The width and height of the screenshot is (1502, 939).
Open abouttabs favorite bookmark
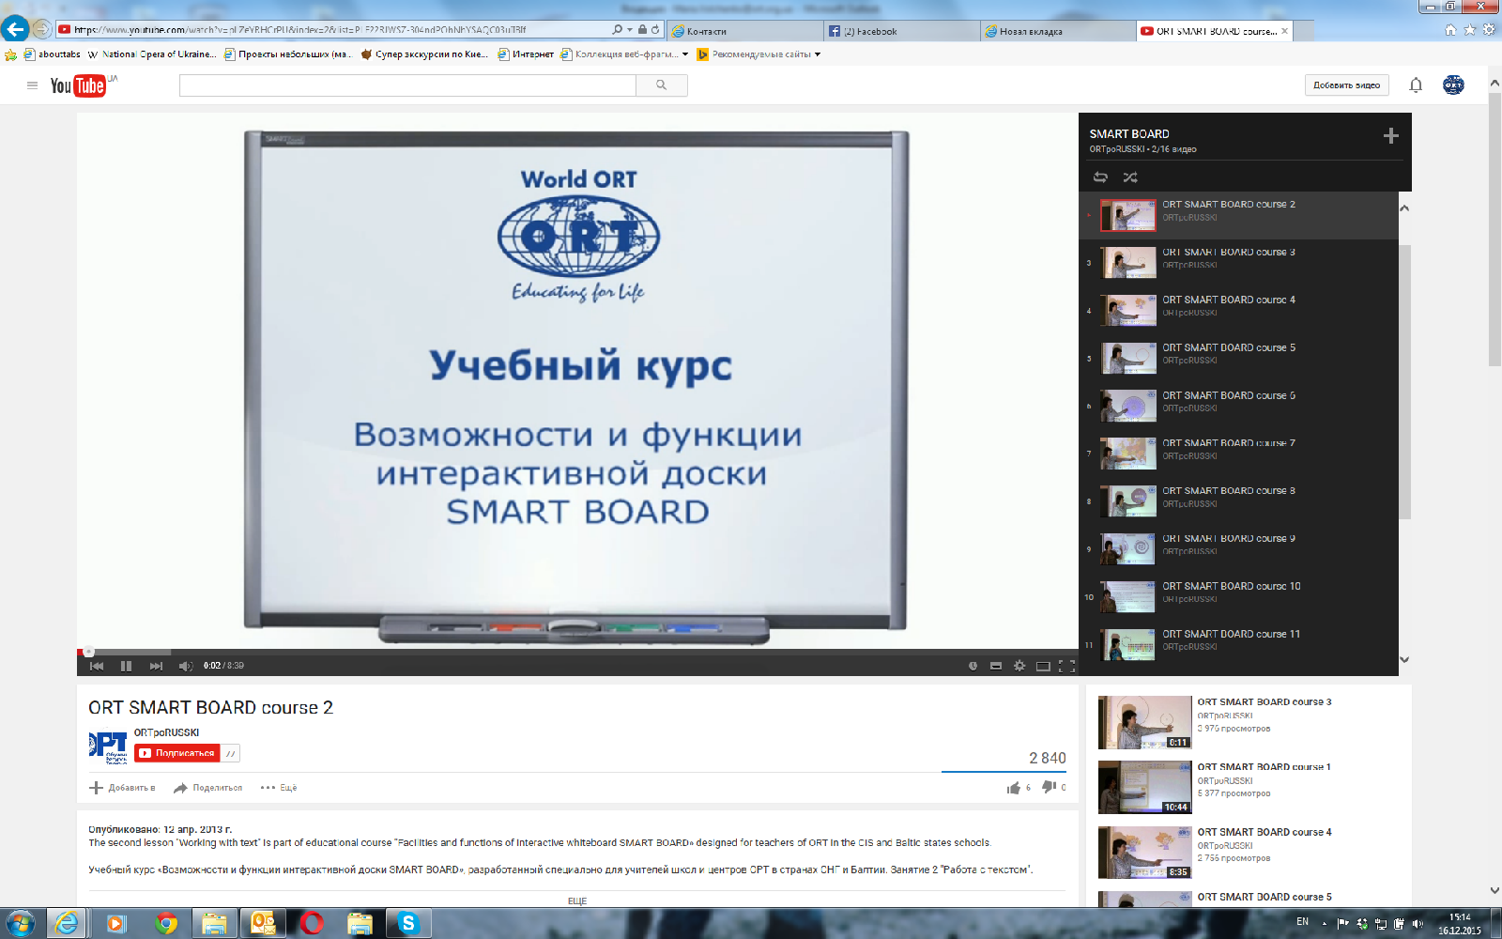[53, 54]
